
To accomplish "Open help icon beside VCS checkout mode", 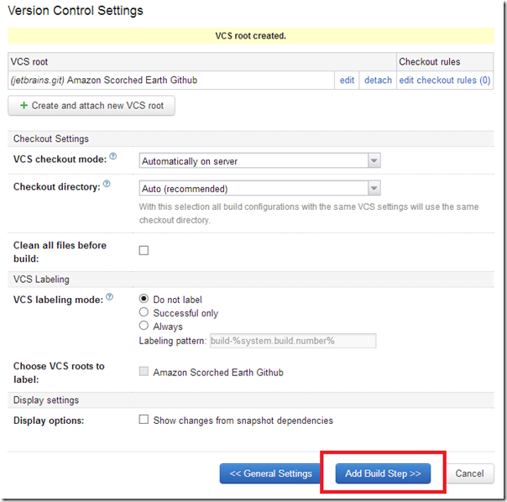I will click(112, 156).
